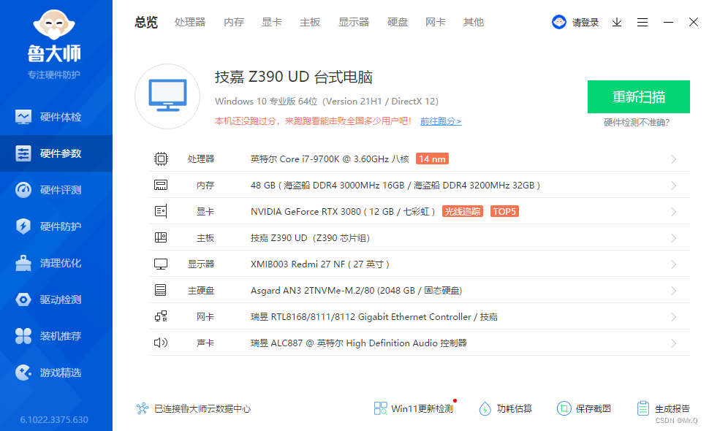
Task: Switch to the top 显示器 tab
Action: pos(354,22)
